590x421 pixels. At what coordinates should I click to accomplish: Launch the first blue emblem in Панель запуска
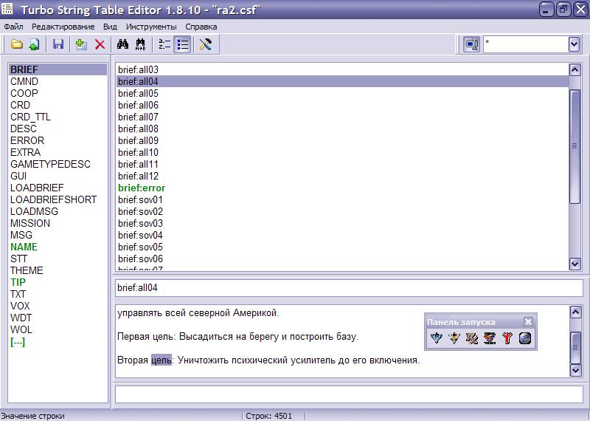[x=437, y=338]
